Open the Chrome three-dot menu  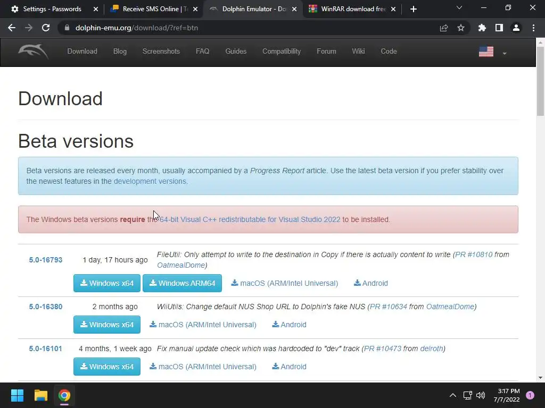533,28
